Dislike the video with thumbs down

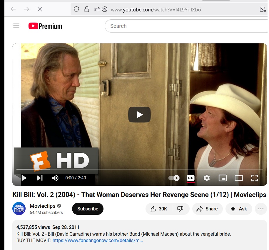click(180, 209)
